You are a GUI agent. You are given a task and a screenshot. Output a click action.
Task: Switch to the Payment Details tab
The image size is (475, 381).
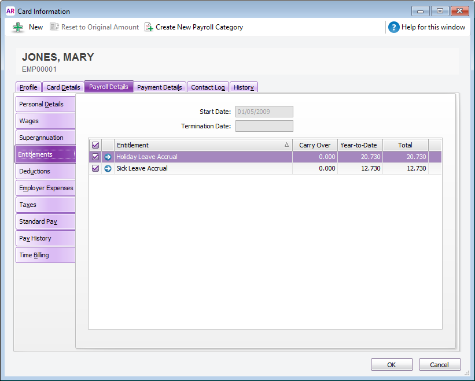tap(160, 87)
